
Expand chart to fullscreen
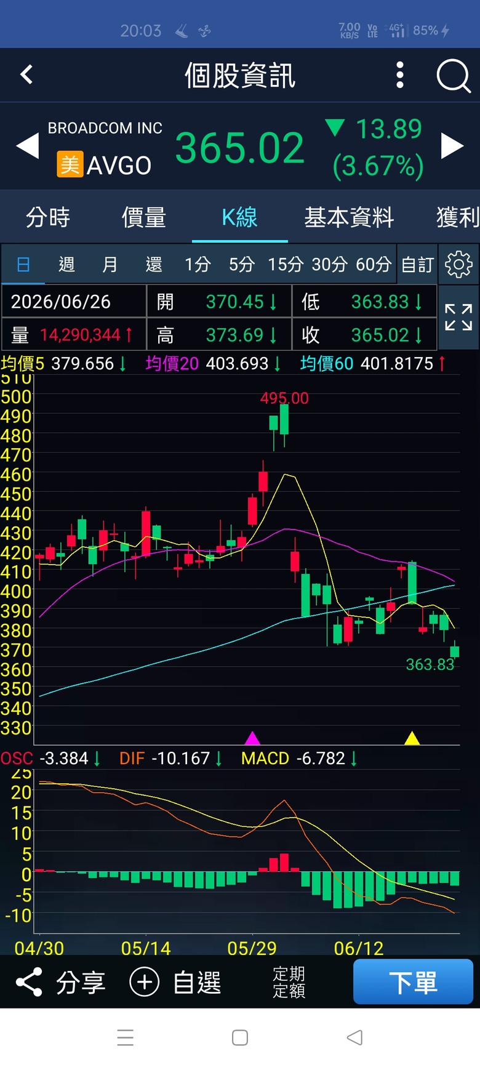point(458,318)
